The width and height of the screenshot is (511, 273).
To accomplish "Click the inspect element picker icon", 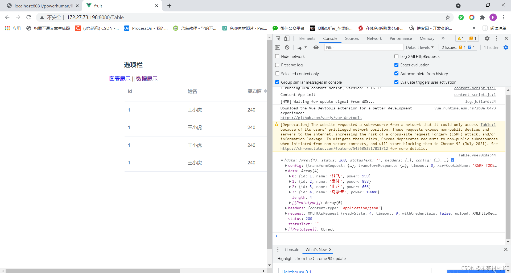I will coord(278,39).
